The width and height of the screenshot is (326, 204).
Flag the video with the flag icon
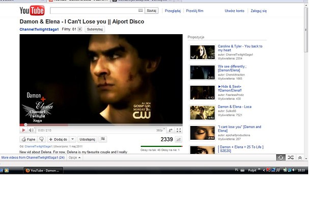[x=103, y=139]
